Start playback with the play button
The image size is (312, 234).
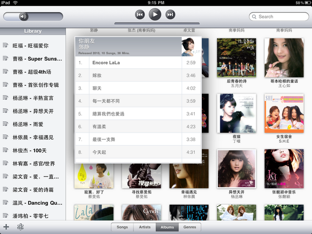[155, 14]
